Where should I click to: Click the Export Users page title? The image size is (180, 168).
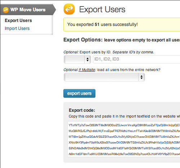102,9
